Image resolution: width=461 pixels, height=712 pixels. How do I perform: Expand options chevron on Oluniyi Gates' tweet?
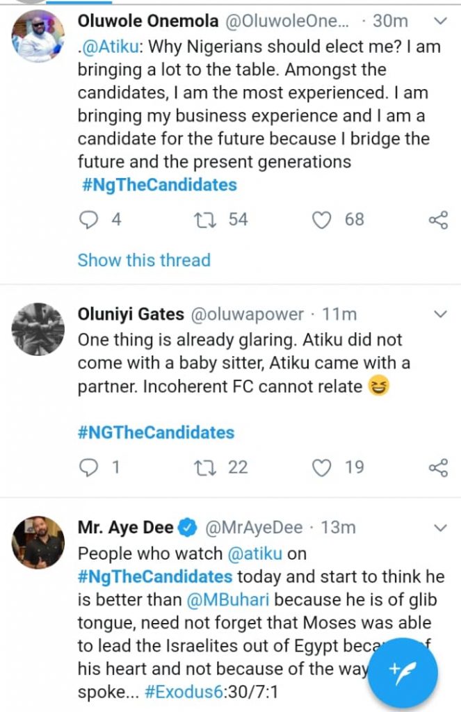click(439, 315)
